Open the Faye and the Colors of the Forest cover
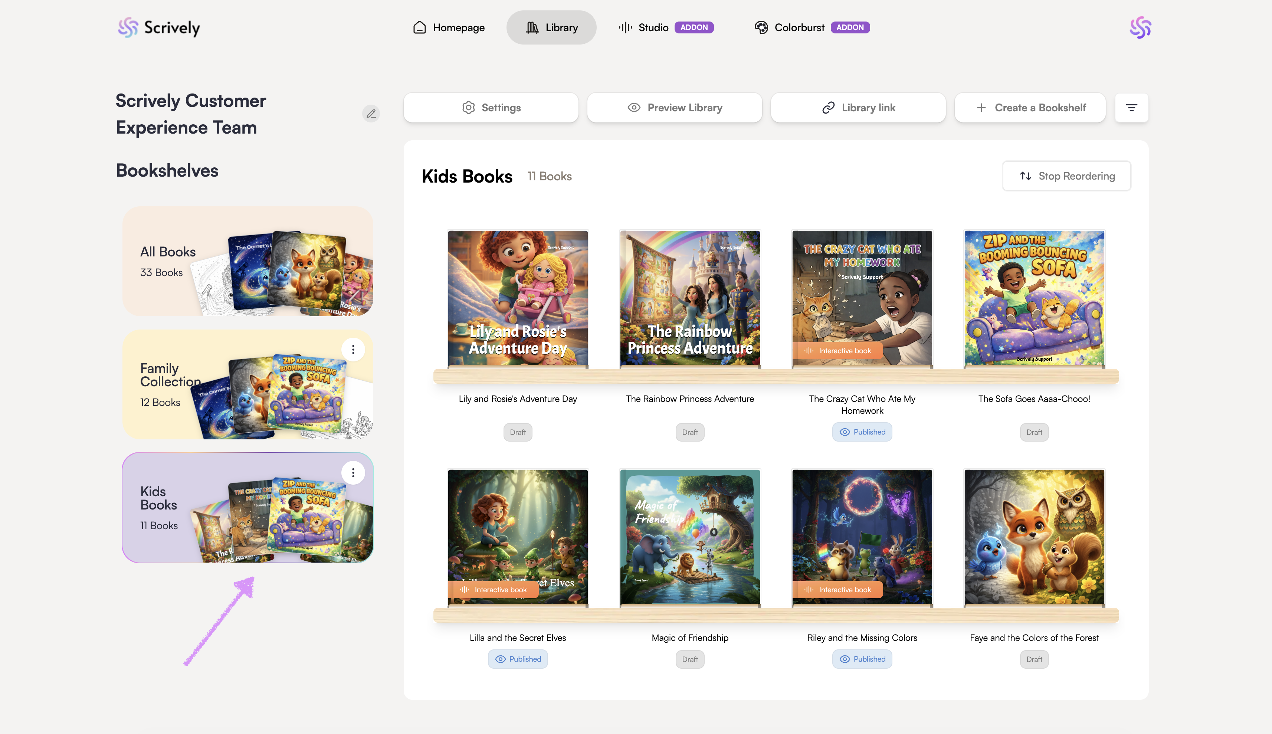 coord(1034,537)
